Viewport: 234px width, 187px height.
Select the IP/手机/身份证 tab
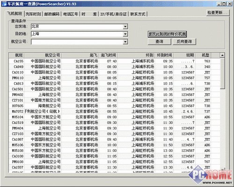113,14
